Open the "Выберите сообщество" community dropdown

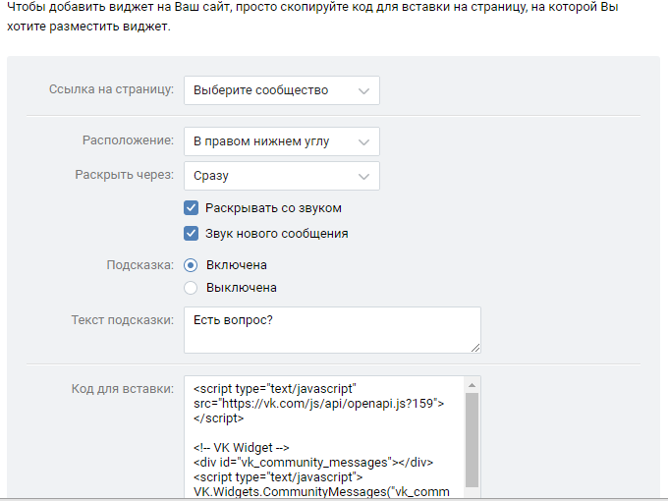pos(282,90)
